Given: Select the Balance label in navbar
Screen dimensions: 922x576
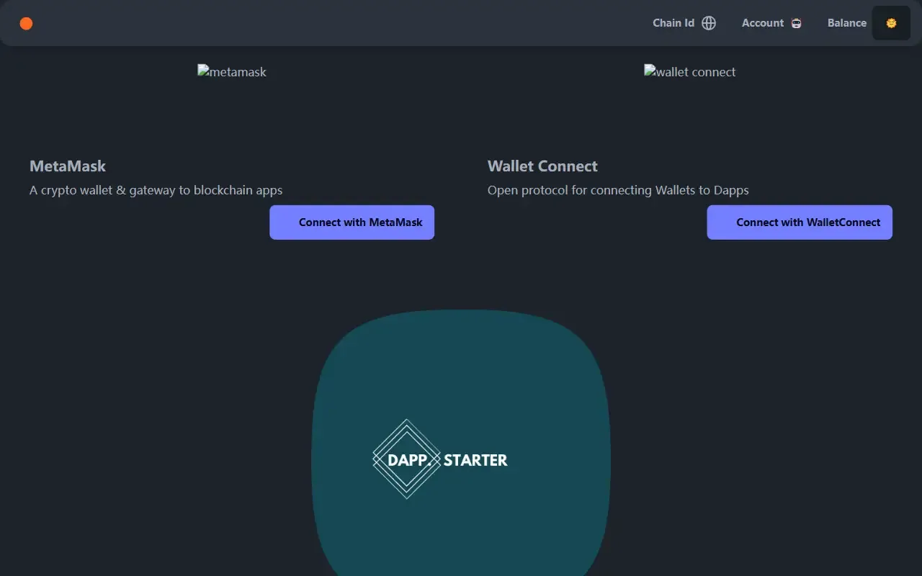Looking at the screenshot, I should tap(847, 23).
